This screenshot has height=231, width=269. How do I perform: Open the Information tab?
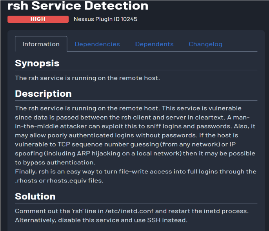[41, 44]
